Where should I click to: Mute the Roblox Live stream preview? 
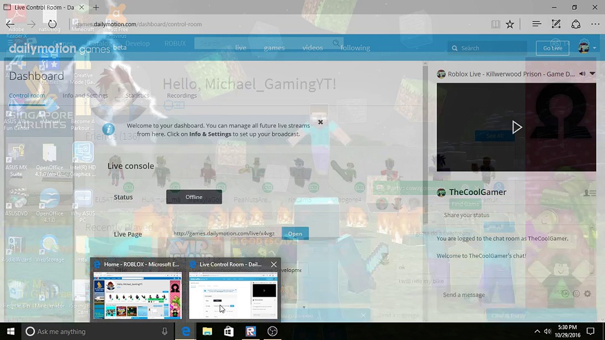pos(582,74)
